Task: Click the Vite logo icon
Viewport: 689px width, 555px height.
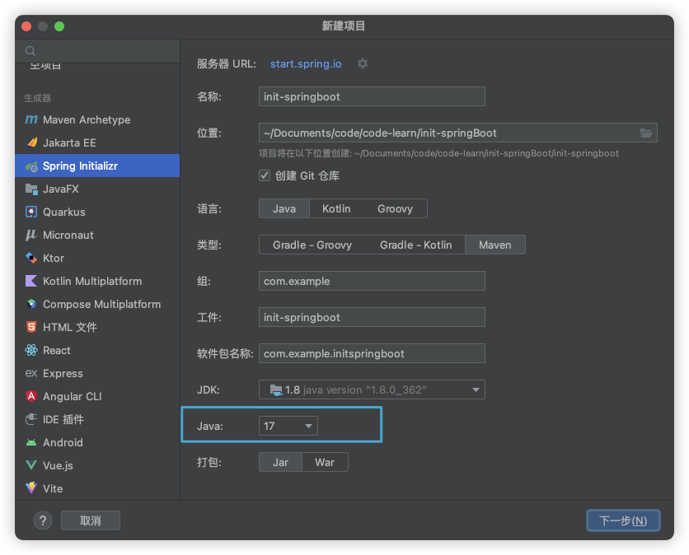Action: 31,488
